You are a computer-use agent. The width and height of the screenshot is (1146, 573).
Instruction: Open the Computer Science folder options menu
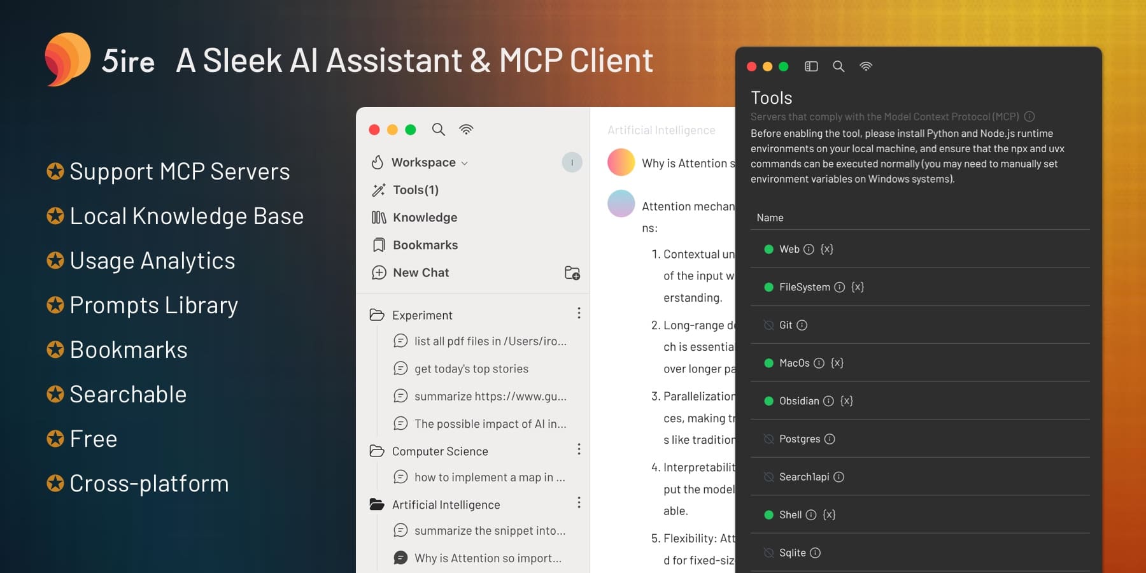[579, 449]
